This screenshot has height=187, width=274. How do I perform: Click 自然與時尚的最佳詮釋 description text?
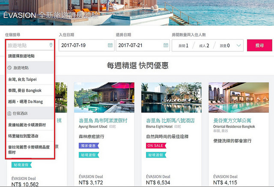click(x=167, y=137)
